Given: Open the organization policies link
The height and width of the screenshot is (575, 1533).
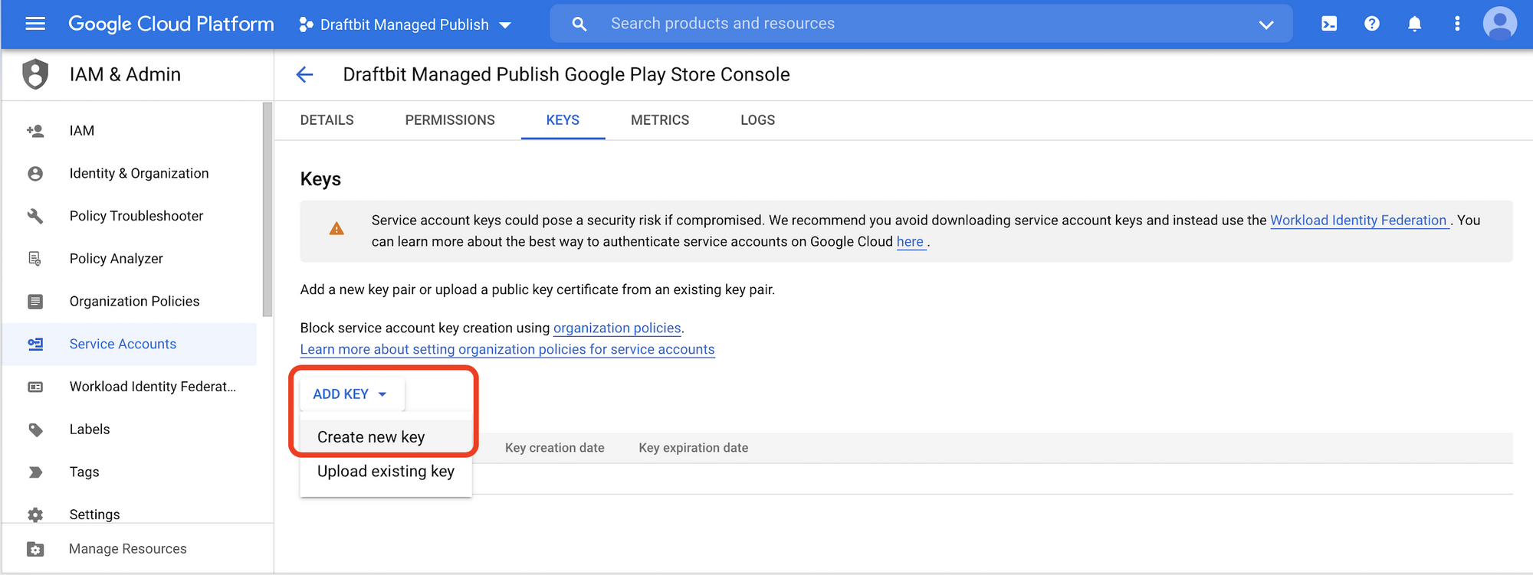Looking at the screenshot, I should [617, 328].
